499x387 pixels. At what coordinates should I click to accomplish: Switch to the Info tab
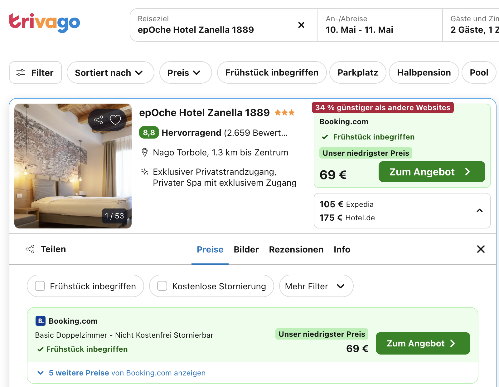click(342, 249)
